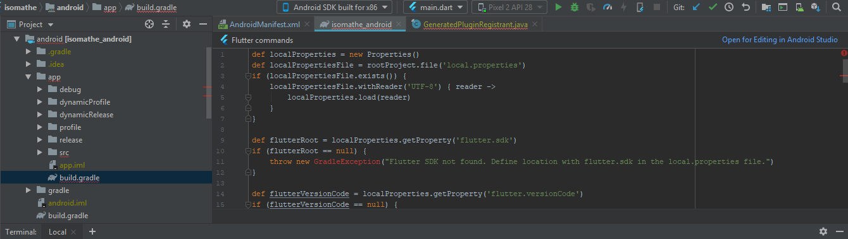The height and width of the screenshot is (239, 848).
Task: Close the AndroidManifest.xml tab
Action: coord(307,25)
